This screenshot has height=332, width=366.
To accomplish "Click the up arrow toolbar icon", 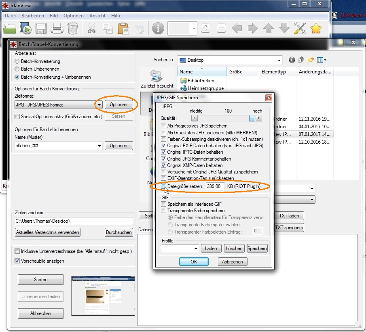I will [269, 28].
